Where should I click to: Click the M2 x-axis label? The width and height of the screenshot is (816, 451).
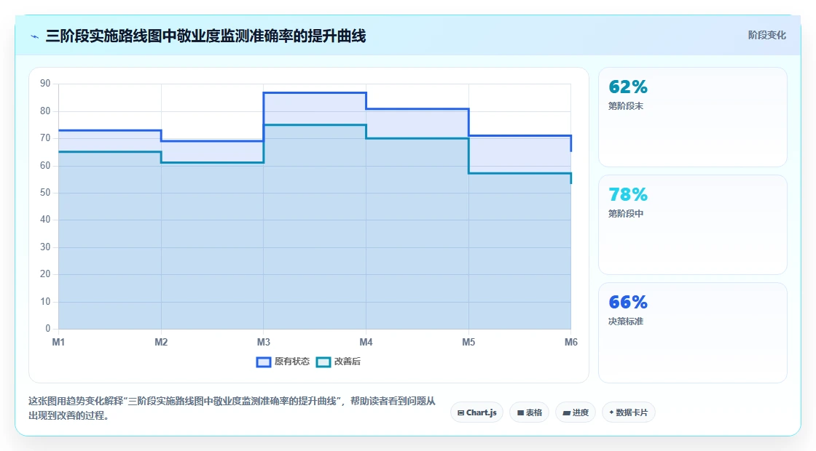coord(161,342)
